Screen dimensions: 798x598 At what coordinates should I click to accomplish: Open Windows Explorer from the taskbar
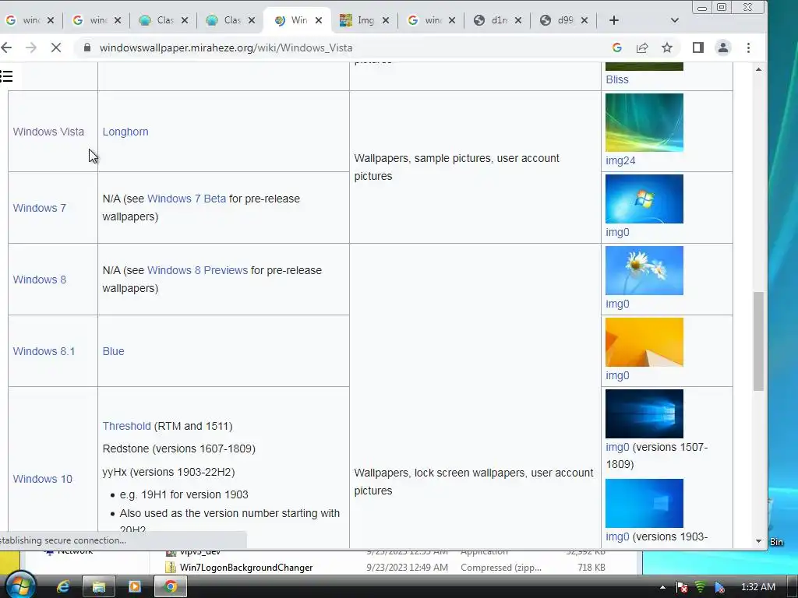(x=99, y=587)
